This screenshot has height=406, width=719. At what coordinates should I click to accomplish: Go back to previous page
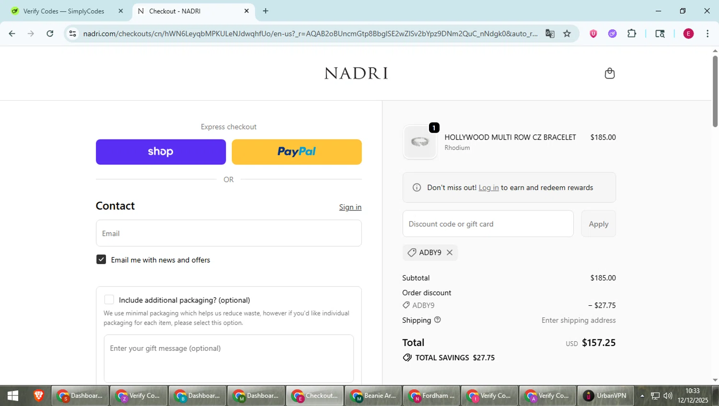pos(12,34)
